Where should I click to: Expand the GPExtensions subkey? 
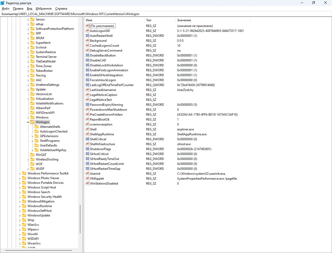pyautogui.click(x=32, y=136)
